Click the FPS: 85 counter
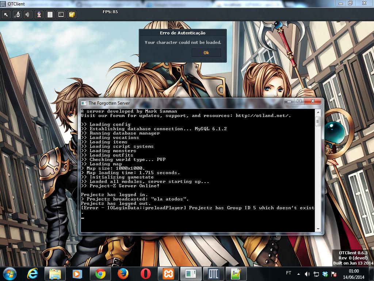Screen dimensions: 374x281 [x=110, y=12]
